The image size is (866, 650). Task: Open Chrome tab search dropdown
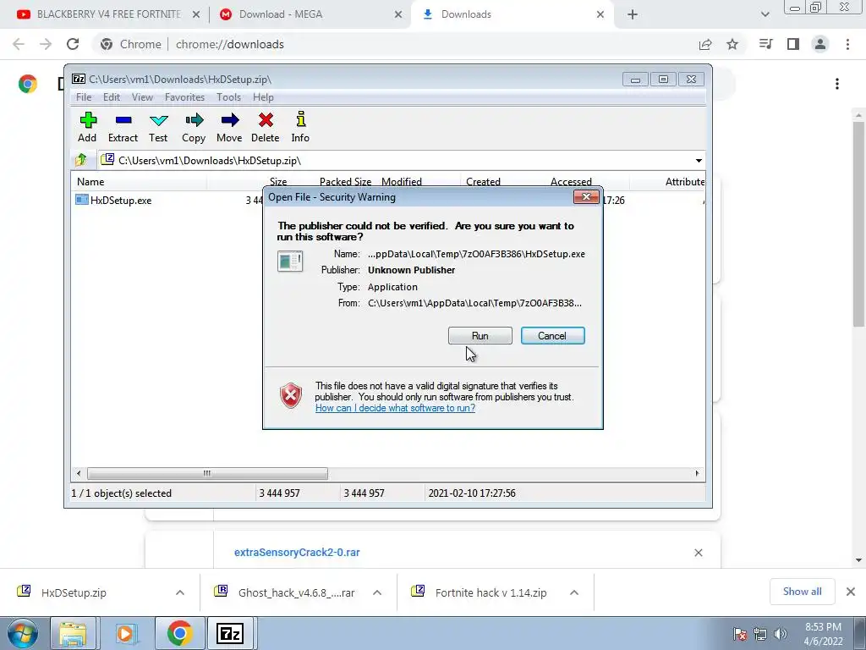click(x=765, y=14)
